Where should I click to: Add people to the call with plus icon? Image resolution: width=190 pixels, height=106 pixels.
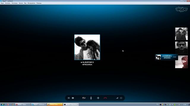tap(98, 98)
